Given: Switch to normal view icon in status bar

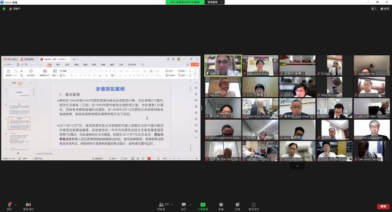Looking at the screenshot, I should point(133,159).
